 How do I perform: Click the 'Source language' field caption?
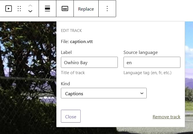click(140, 52)
